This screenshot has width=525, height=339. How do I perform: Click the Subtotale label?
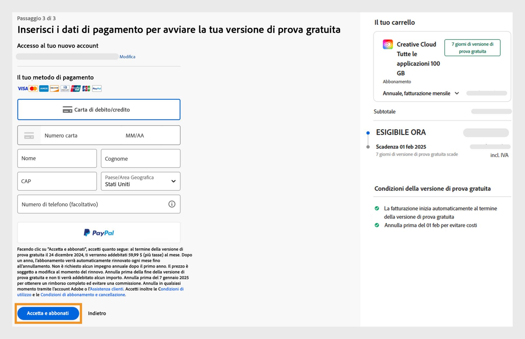tap(384, 112)
